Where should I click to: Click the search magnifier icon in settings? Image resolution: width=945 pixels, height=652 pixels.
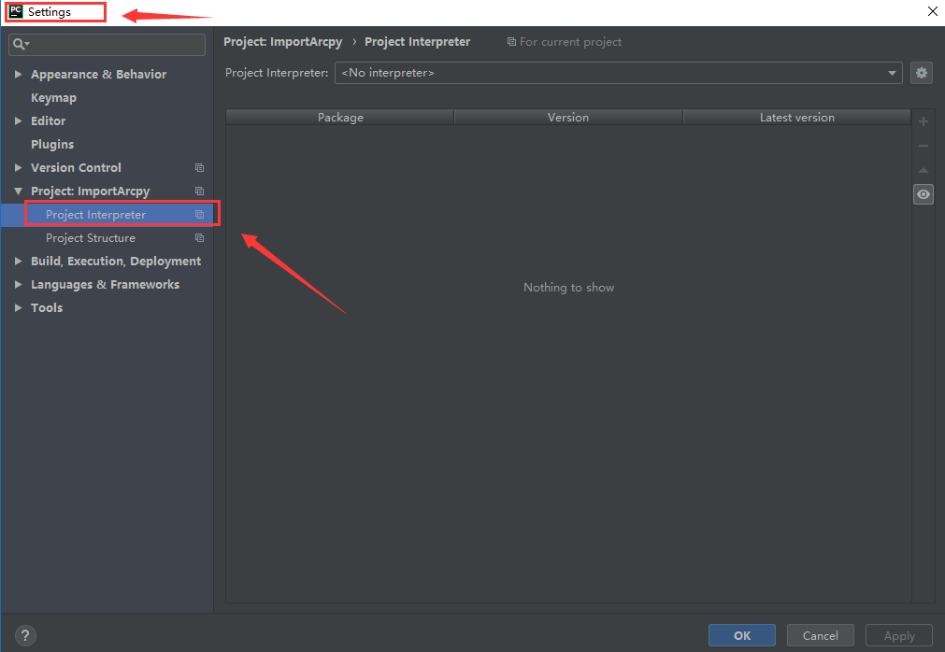coord(21,44)
